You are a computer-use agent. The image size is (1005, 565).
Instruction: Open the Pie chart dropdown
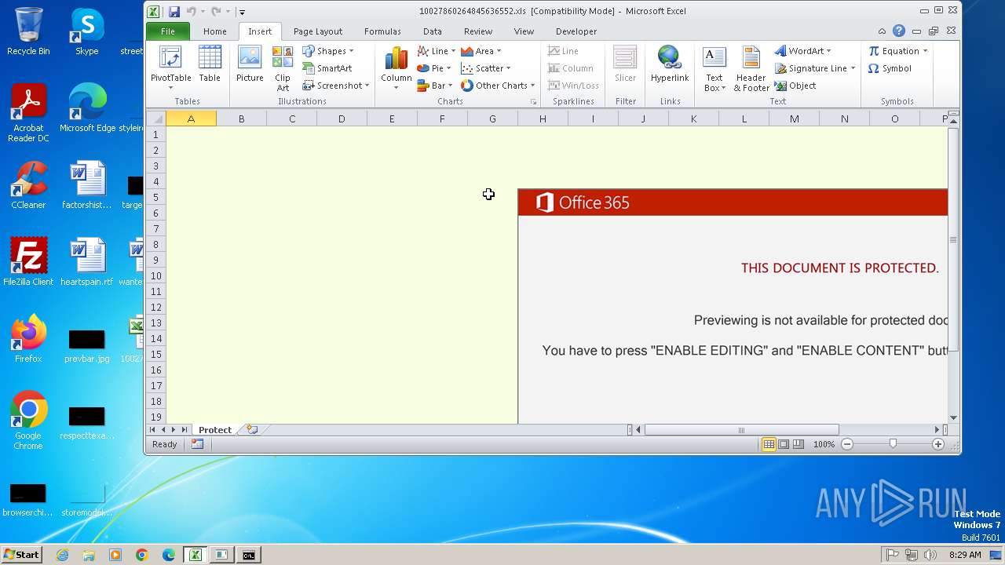[434, 68]
